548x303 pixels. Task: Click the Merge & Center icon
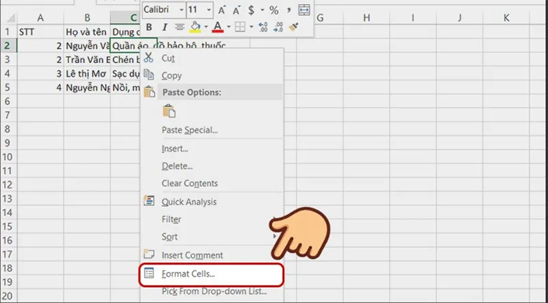tap(304, 10)
